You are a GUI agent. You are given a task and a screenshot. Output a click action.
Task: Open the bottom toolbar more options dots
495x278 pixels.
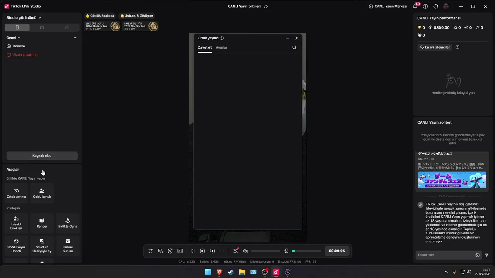(222, 251)
